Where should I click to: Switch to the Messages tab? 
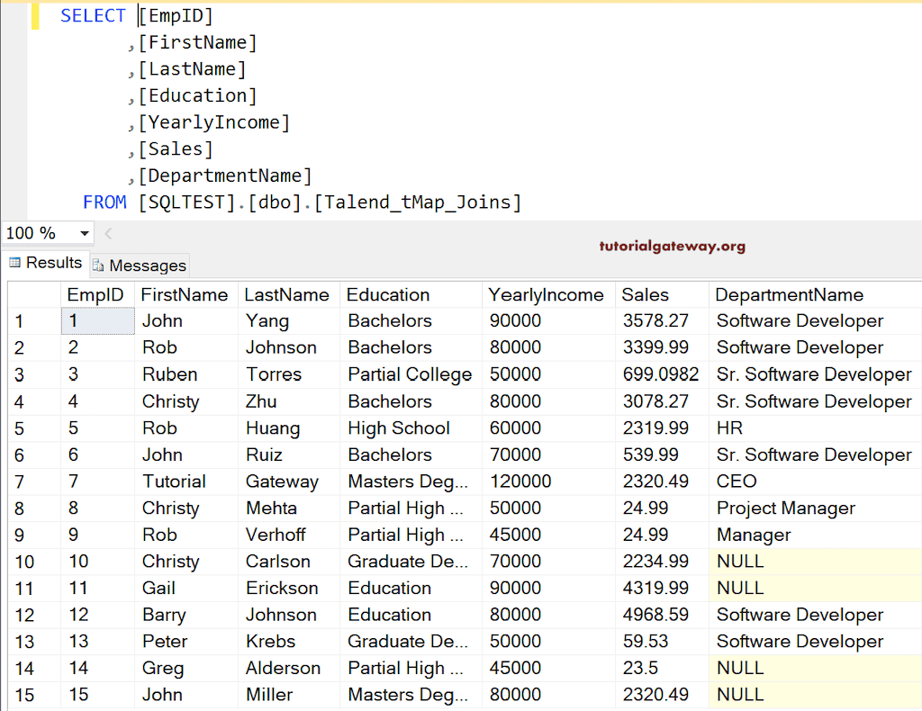(140, 265)
